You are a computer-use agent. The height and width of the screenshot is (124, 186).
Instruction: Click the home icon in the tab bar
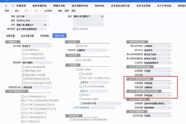pos(6,6)
